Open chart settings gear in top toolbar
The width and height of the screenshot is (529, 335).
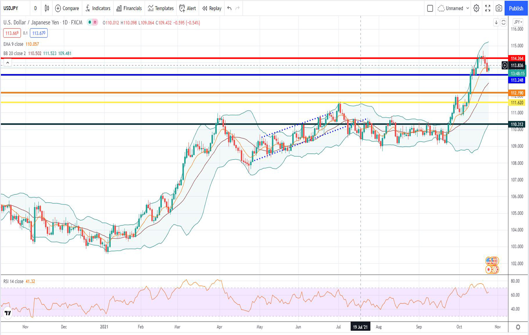click(476, 8)
